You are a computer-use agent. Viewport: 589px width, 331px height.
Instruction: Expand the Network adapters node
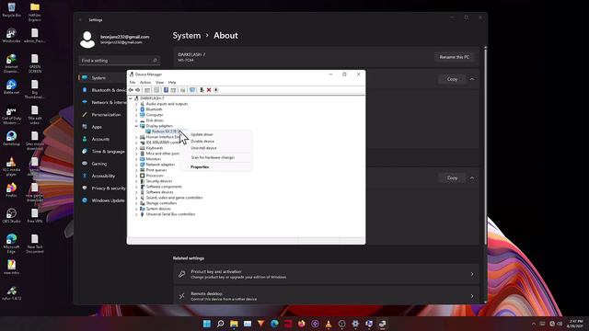tap(136, 165)
